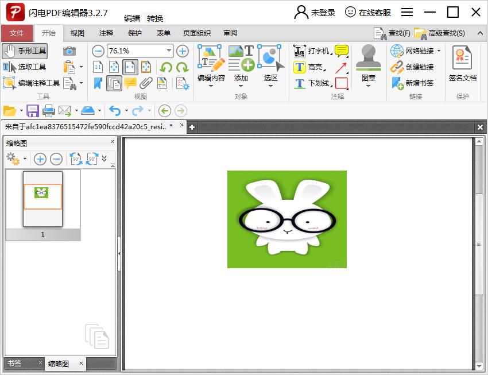Screen dimensions: 488x375
Task: Click the 未登录 login button
Action: [315, 12]
